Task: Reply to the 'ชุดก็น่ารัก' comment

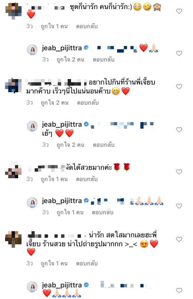Action: (x=87, y=26)
